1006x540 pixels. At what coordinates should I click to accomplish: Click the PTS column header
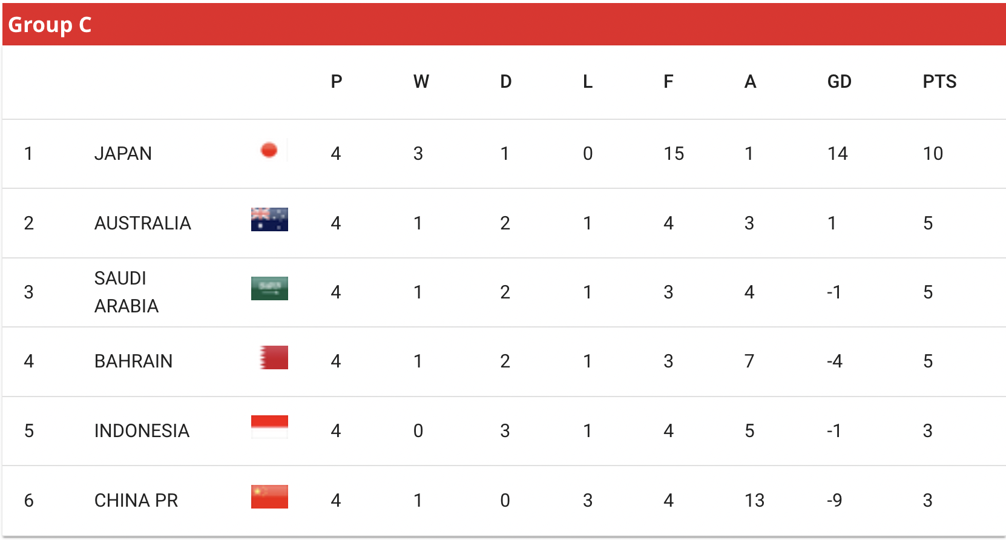click(939, 82)
